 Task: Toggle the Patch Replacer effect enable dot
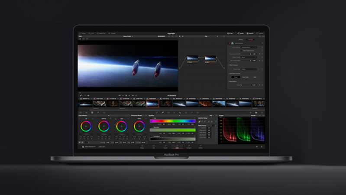(229, 43)
